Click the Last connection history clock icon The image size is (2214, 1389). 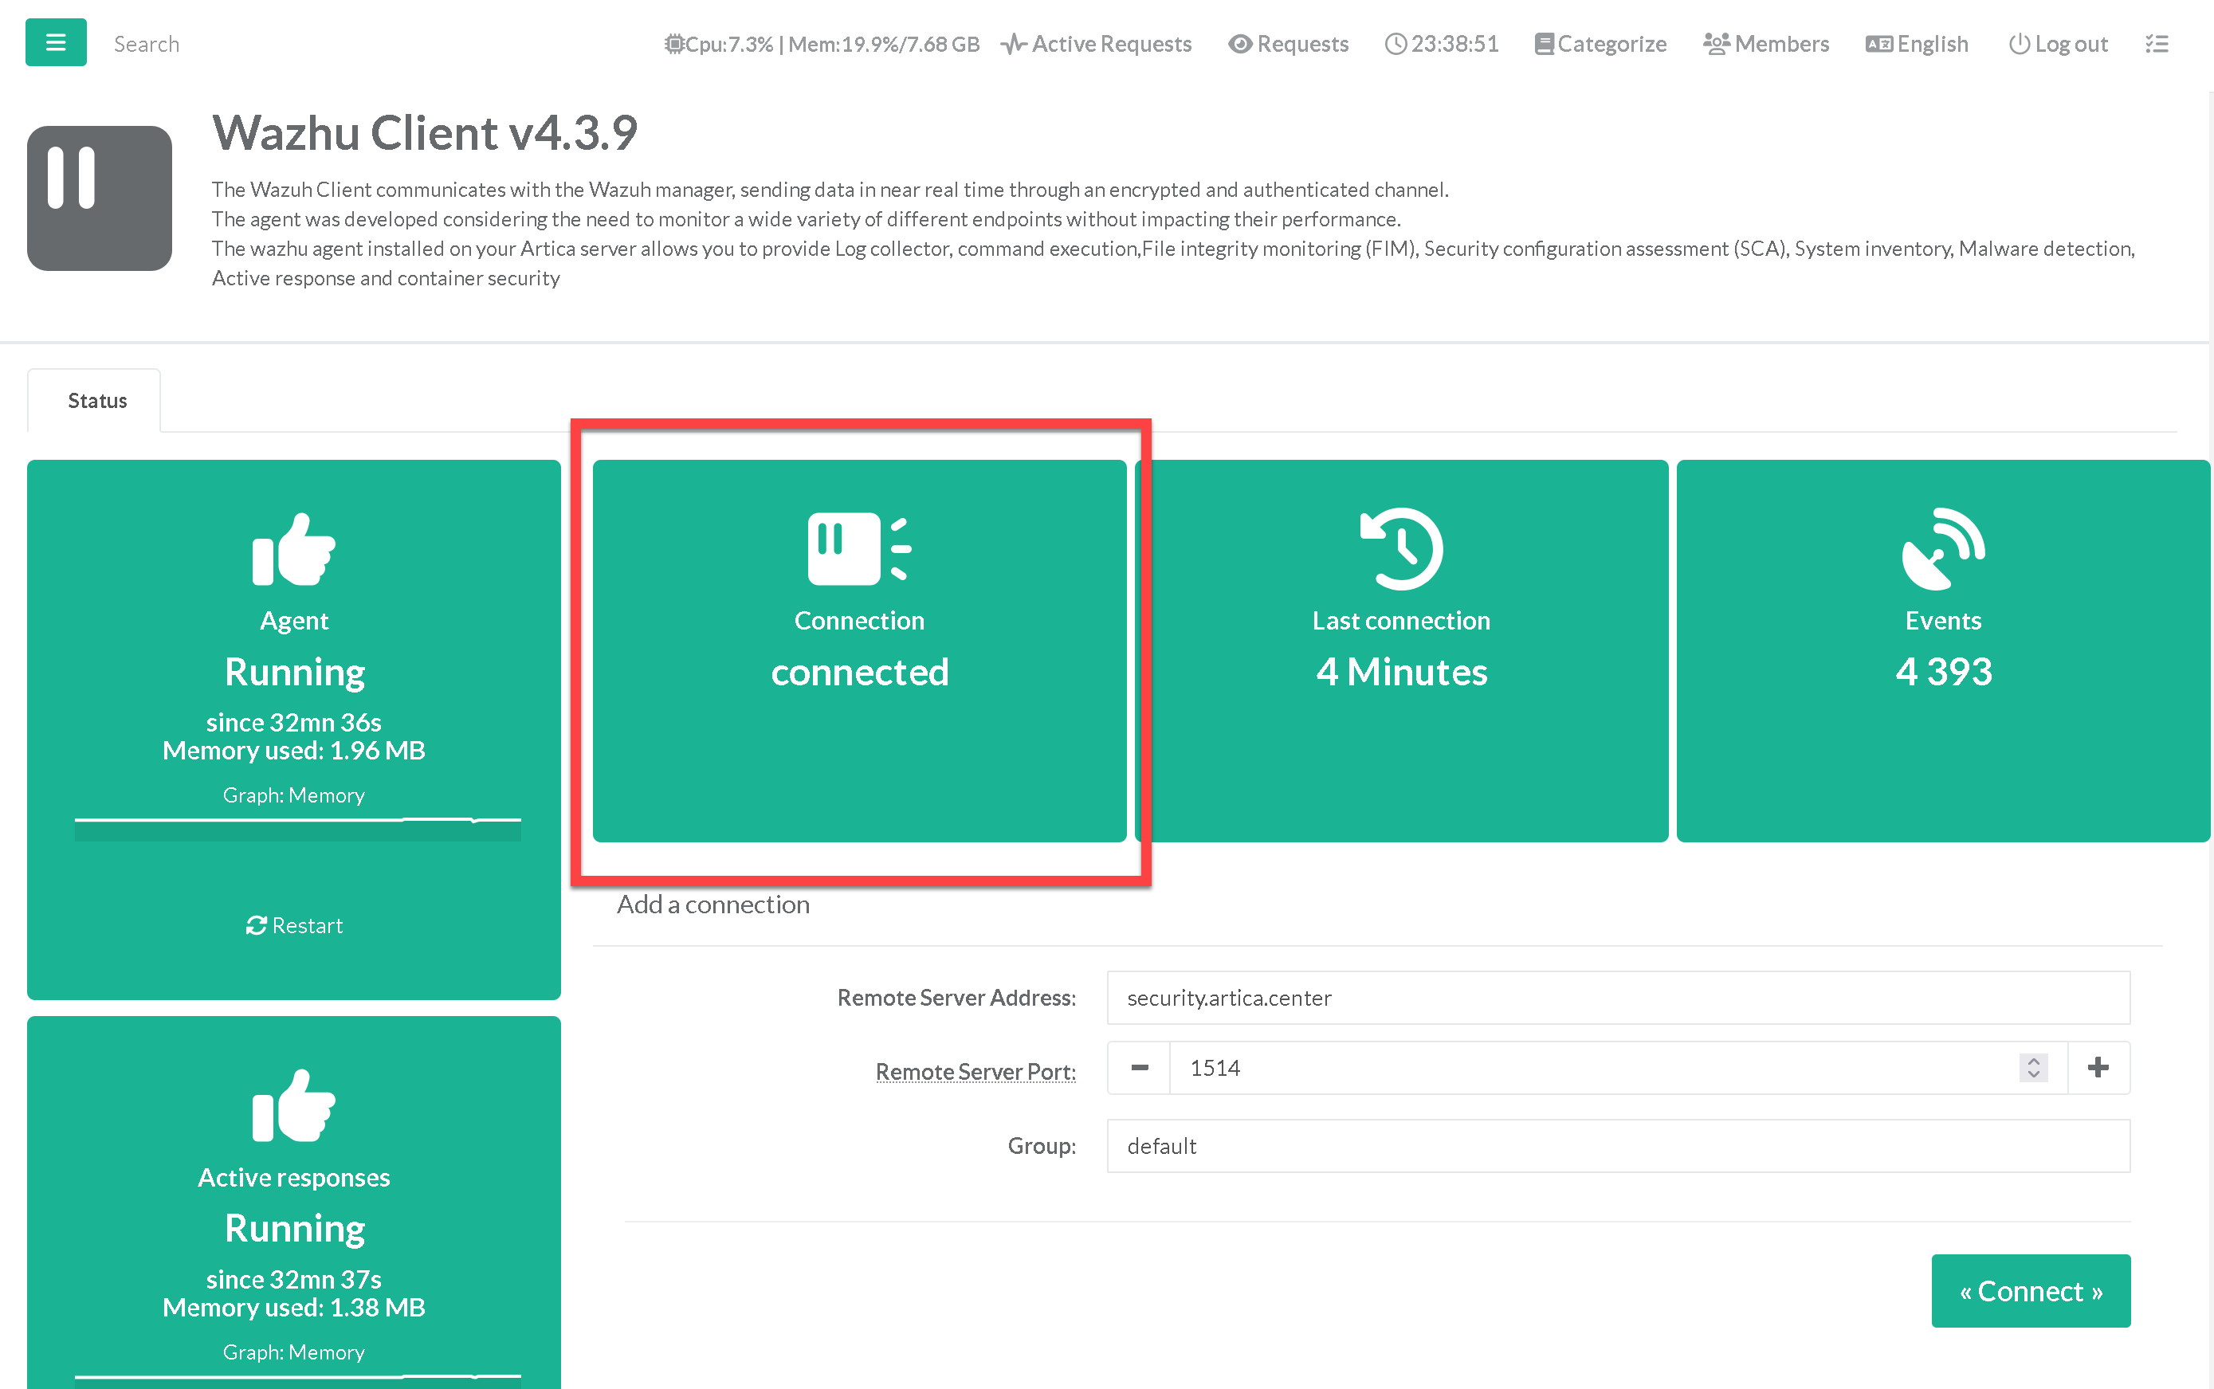point(1400,548)
